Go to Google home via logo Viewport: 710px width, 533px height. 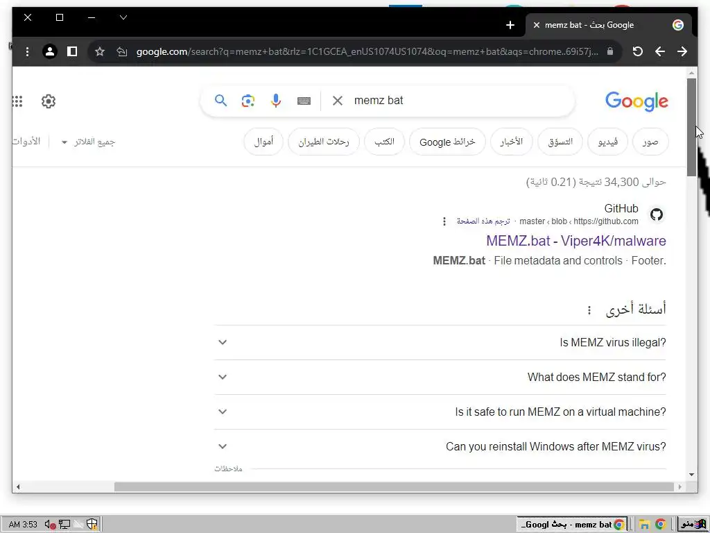pos(637,101)
